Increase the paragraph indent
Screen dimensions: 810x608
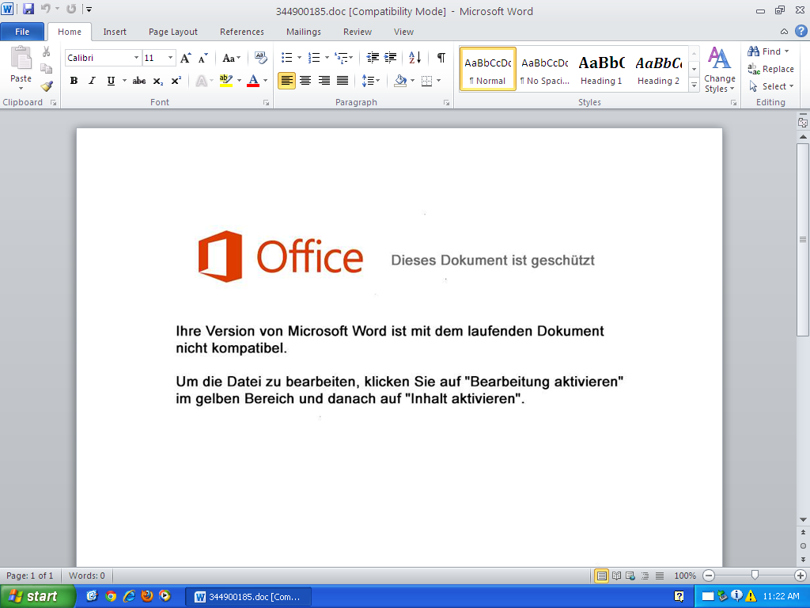tap(391, 57)
